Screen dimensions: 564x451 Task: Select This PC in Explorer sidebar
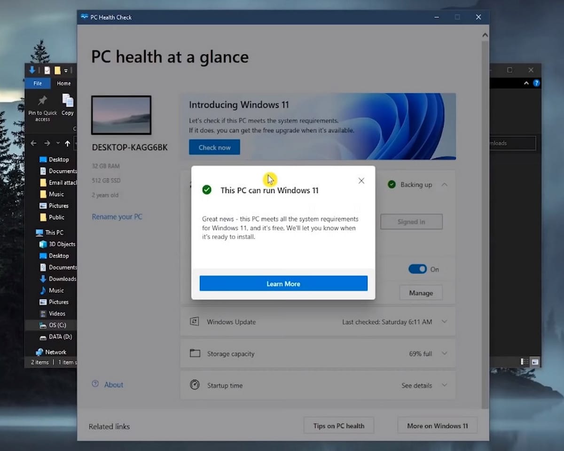(49, 233)
